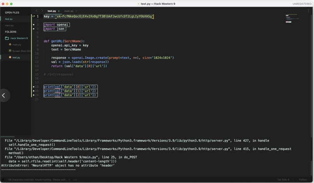Click the main.py line 25 traceback path
314x183 pixels.
pos(71,157)
